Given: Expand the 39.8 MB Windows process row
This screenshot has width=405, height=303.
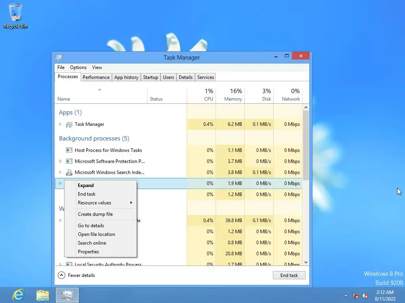Looking at the screenshot, I should click(x=60, y=220).
